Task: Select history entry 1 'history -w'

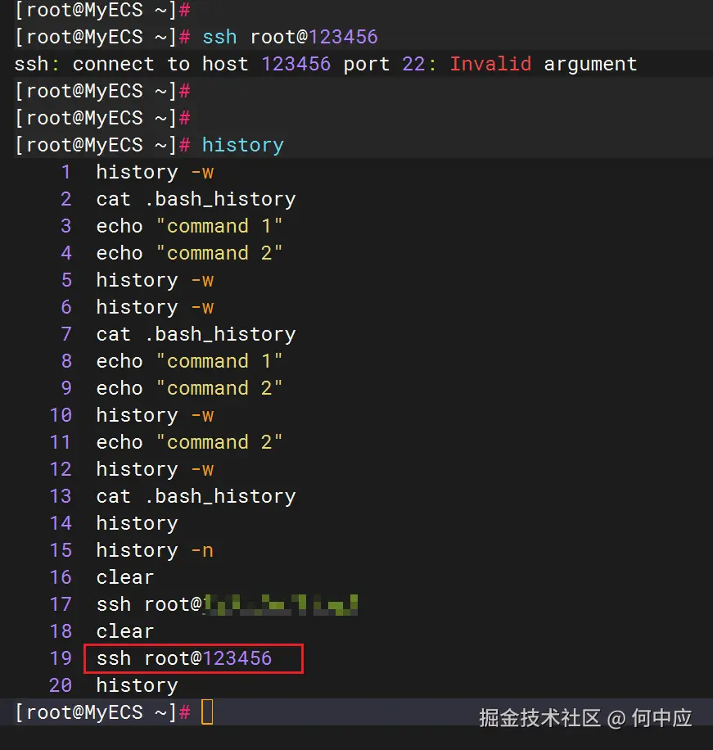Action: (x=155, y=172)
